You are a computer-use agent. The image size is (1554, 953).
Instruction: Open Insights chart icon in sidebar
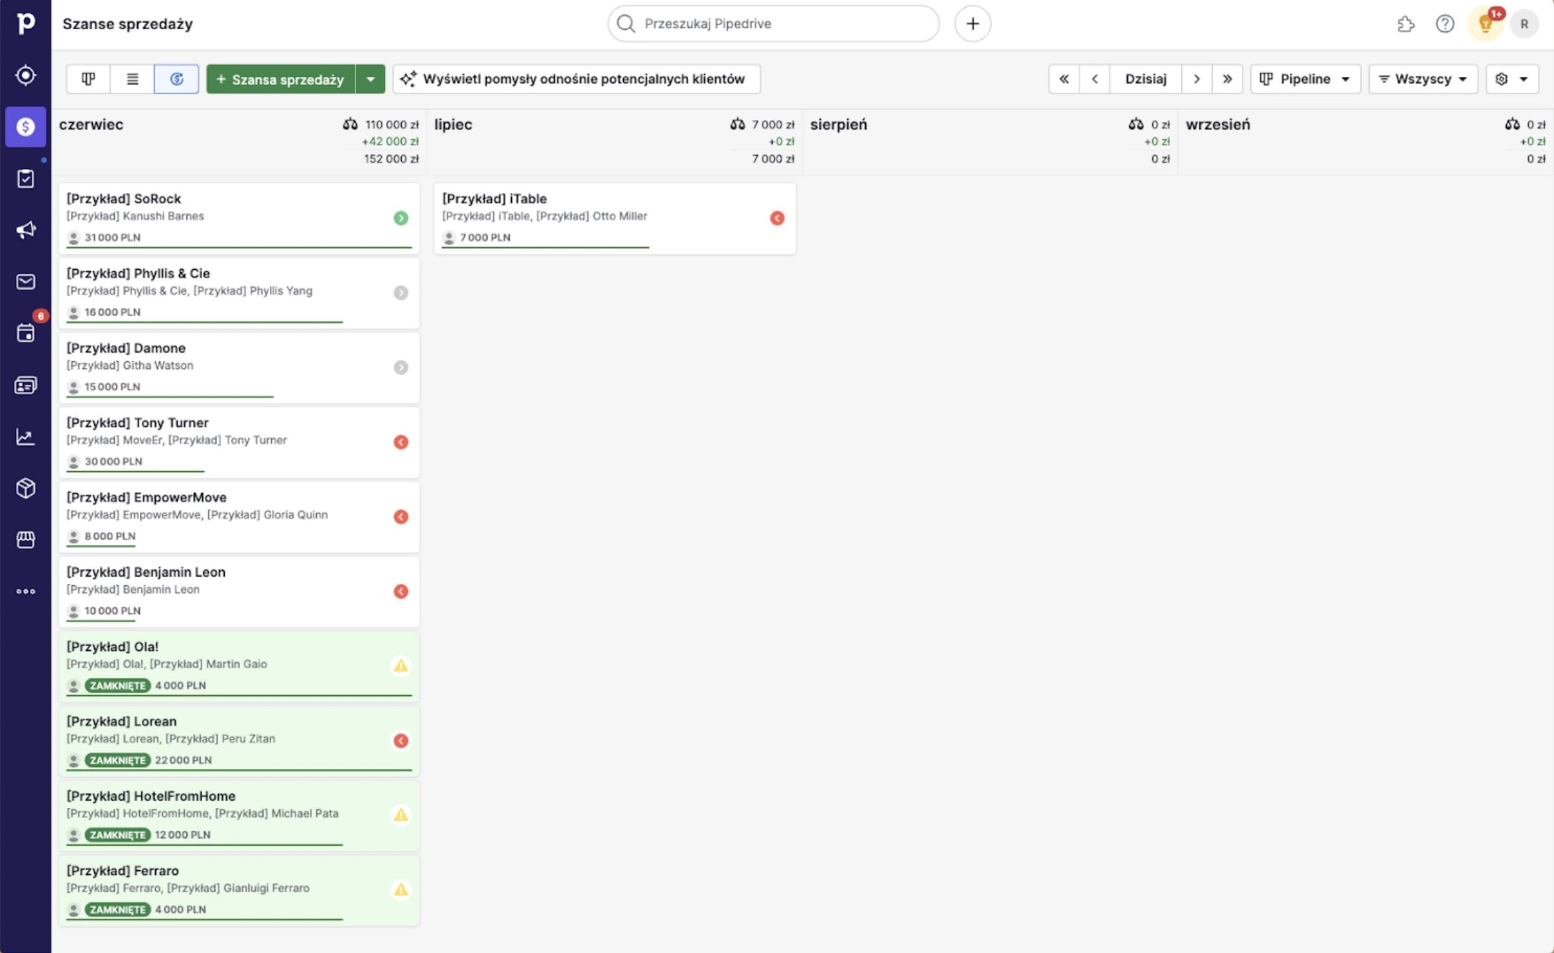(x=25, y=437)
